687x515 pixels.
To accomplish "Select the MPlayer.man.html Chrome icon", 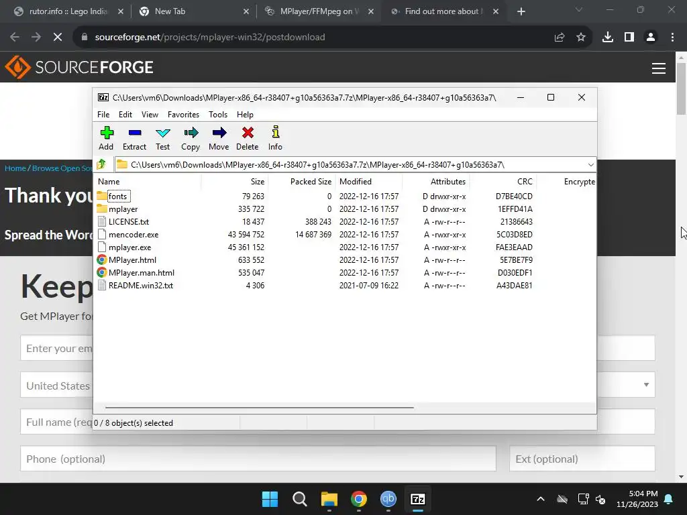I will pos(102,272).
